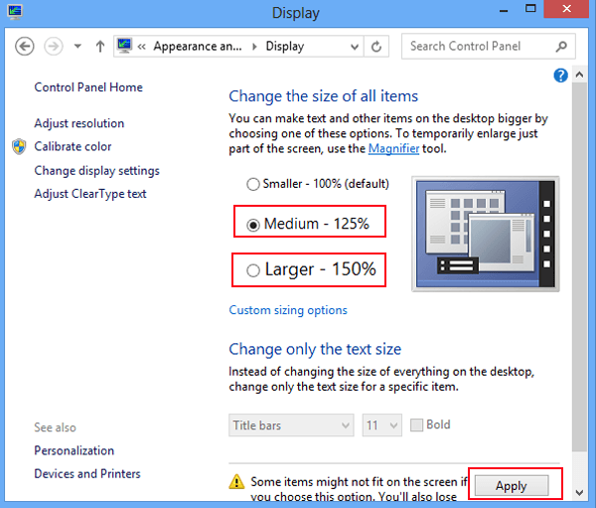596x508 pixels.
Task: Click the Search Control Panel field
Action: 489,47
